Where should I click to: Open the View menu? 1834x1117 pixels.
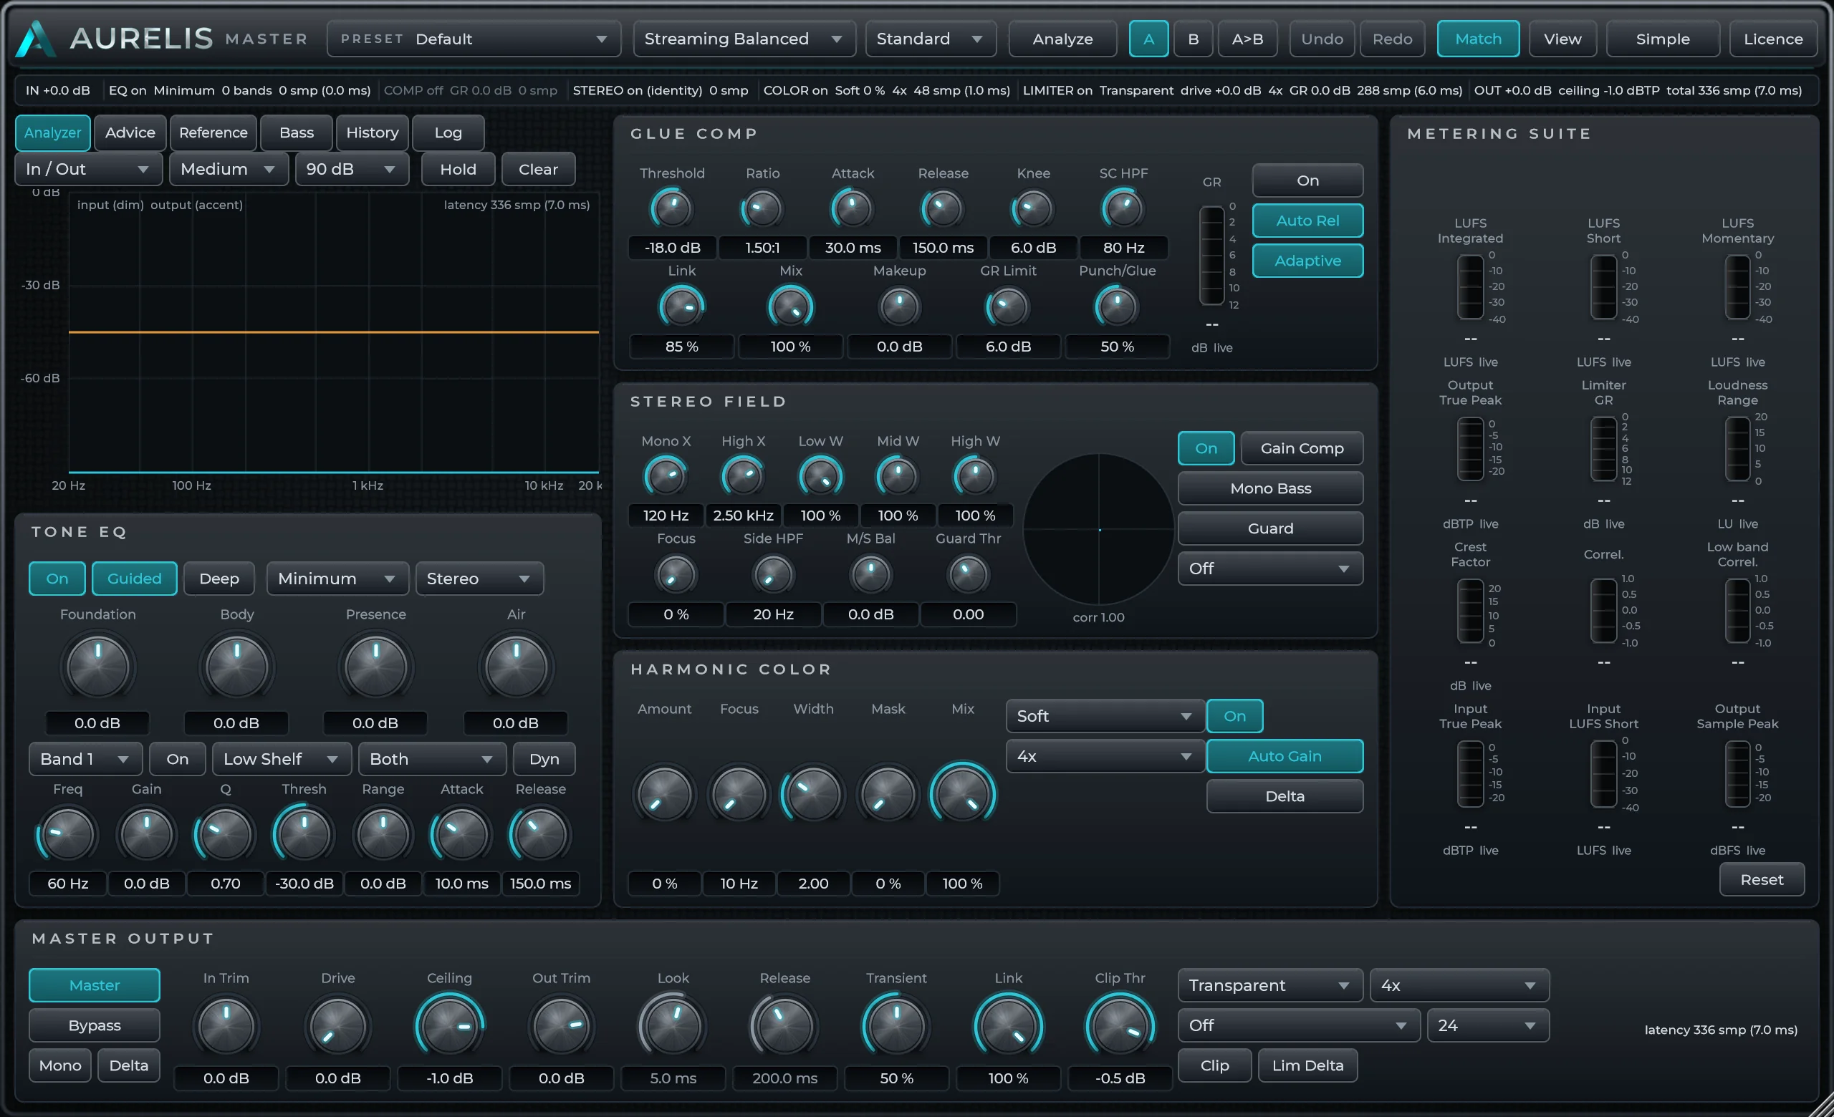point(1562,39)
